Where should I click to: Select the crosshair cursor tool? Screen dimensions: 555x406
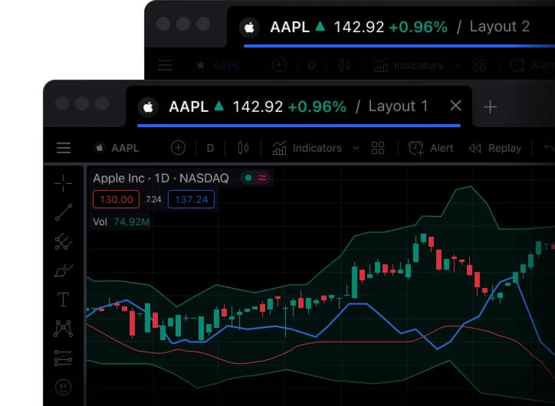coord(63,182)
